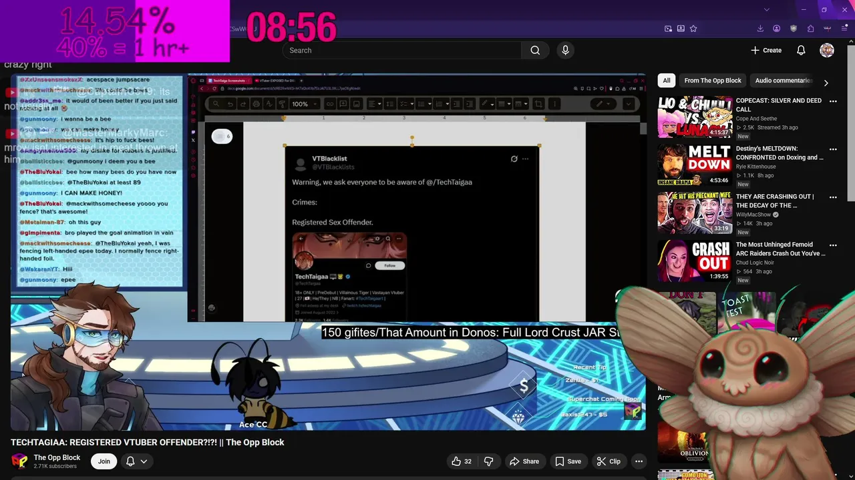
Task: Open The Most Unhinged Femoid video title
Action: click(x=780, y=249)
